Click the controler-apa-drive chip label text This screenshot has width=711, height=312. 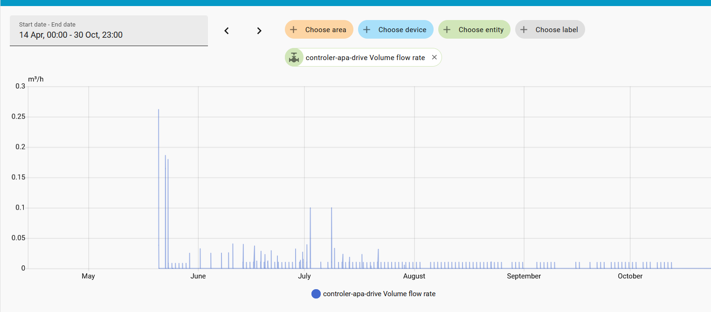coord(365,58)
